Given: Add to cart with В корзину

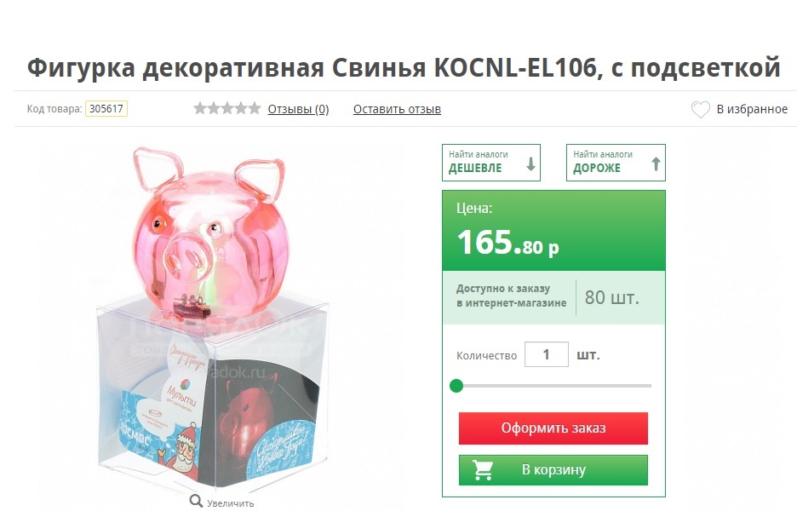Looking at the screenshot, I should pyautogui.click(x=553, y=470).
